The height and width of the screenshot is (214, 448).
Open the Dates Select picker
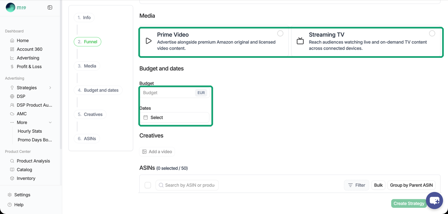tap(174, 118)
